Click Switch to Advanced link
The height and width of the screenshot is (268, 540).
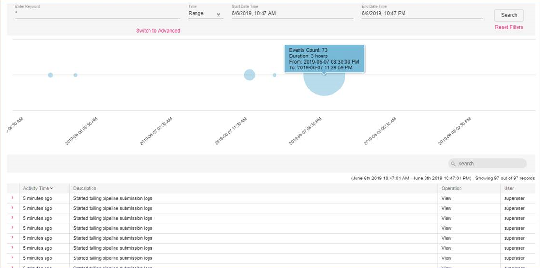click(158, 31)
